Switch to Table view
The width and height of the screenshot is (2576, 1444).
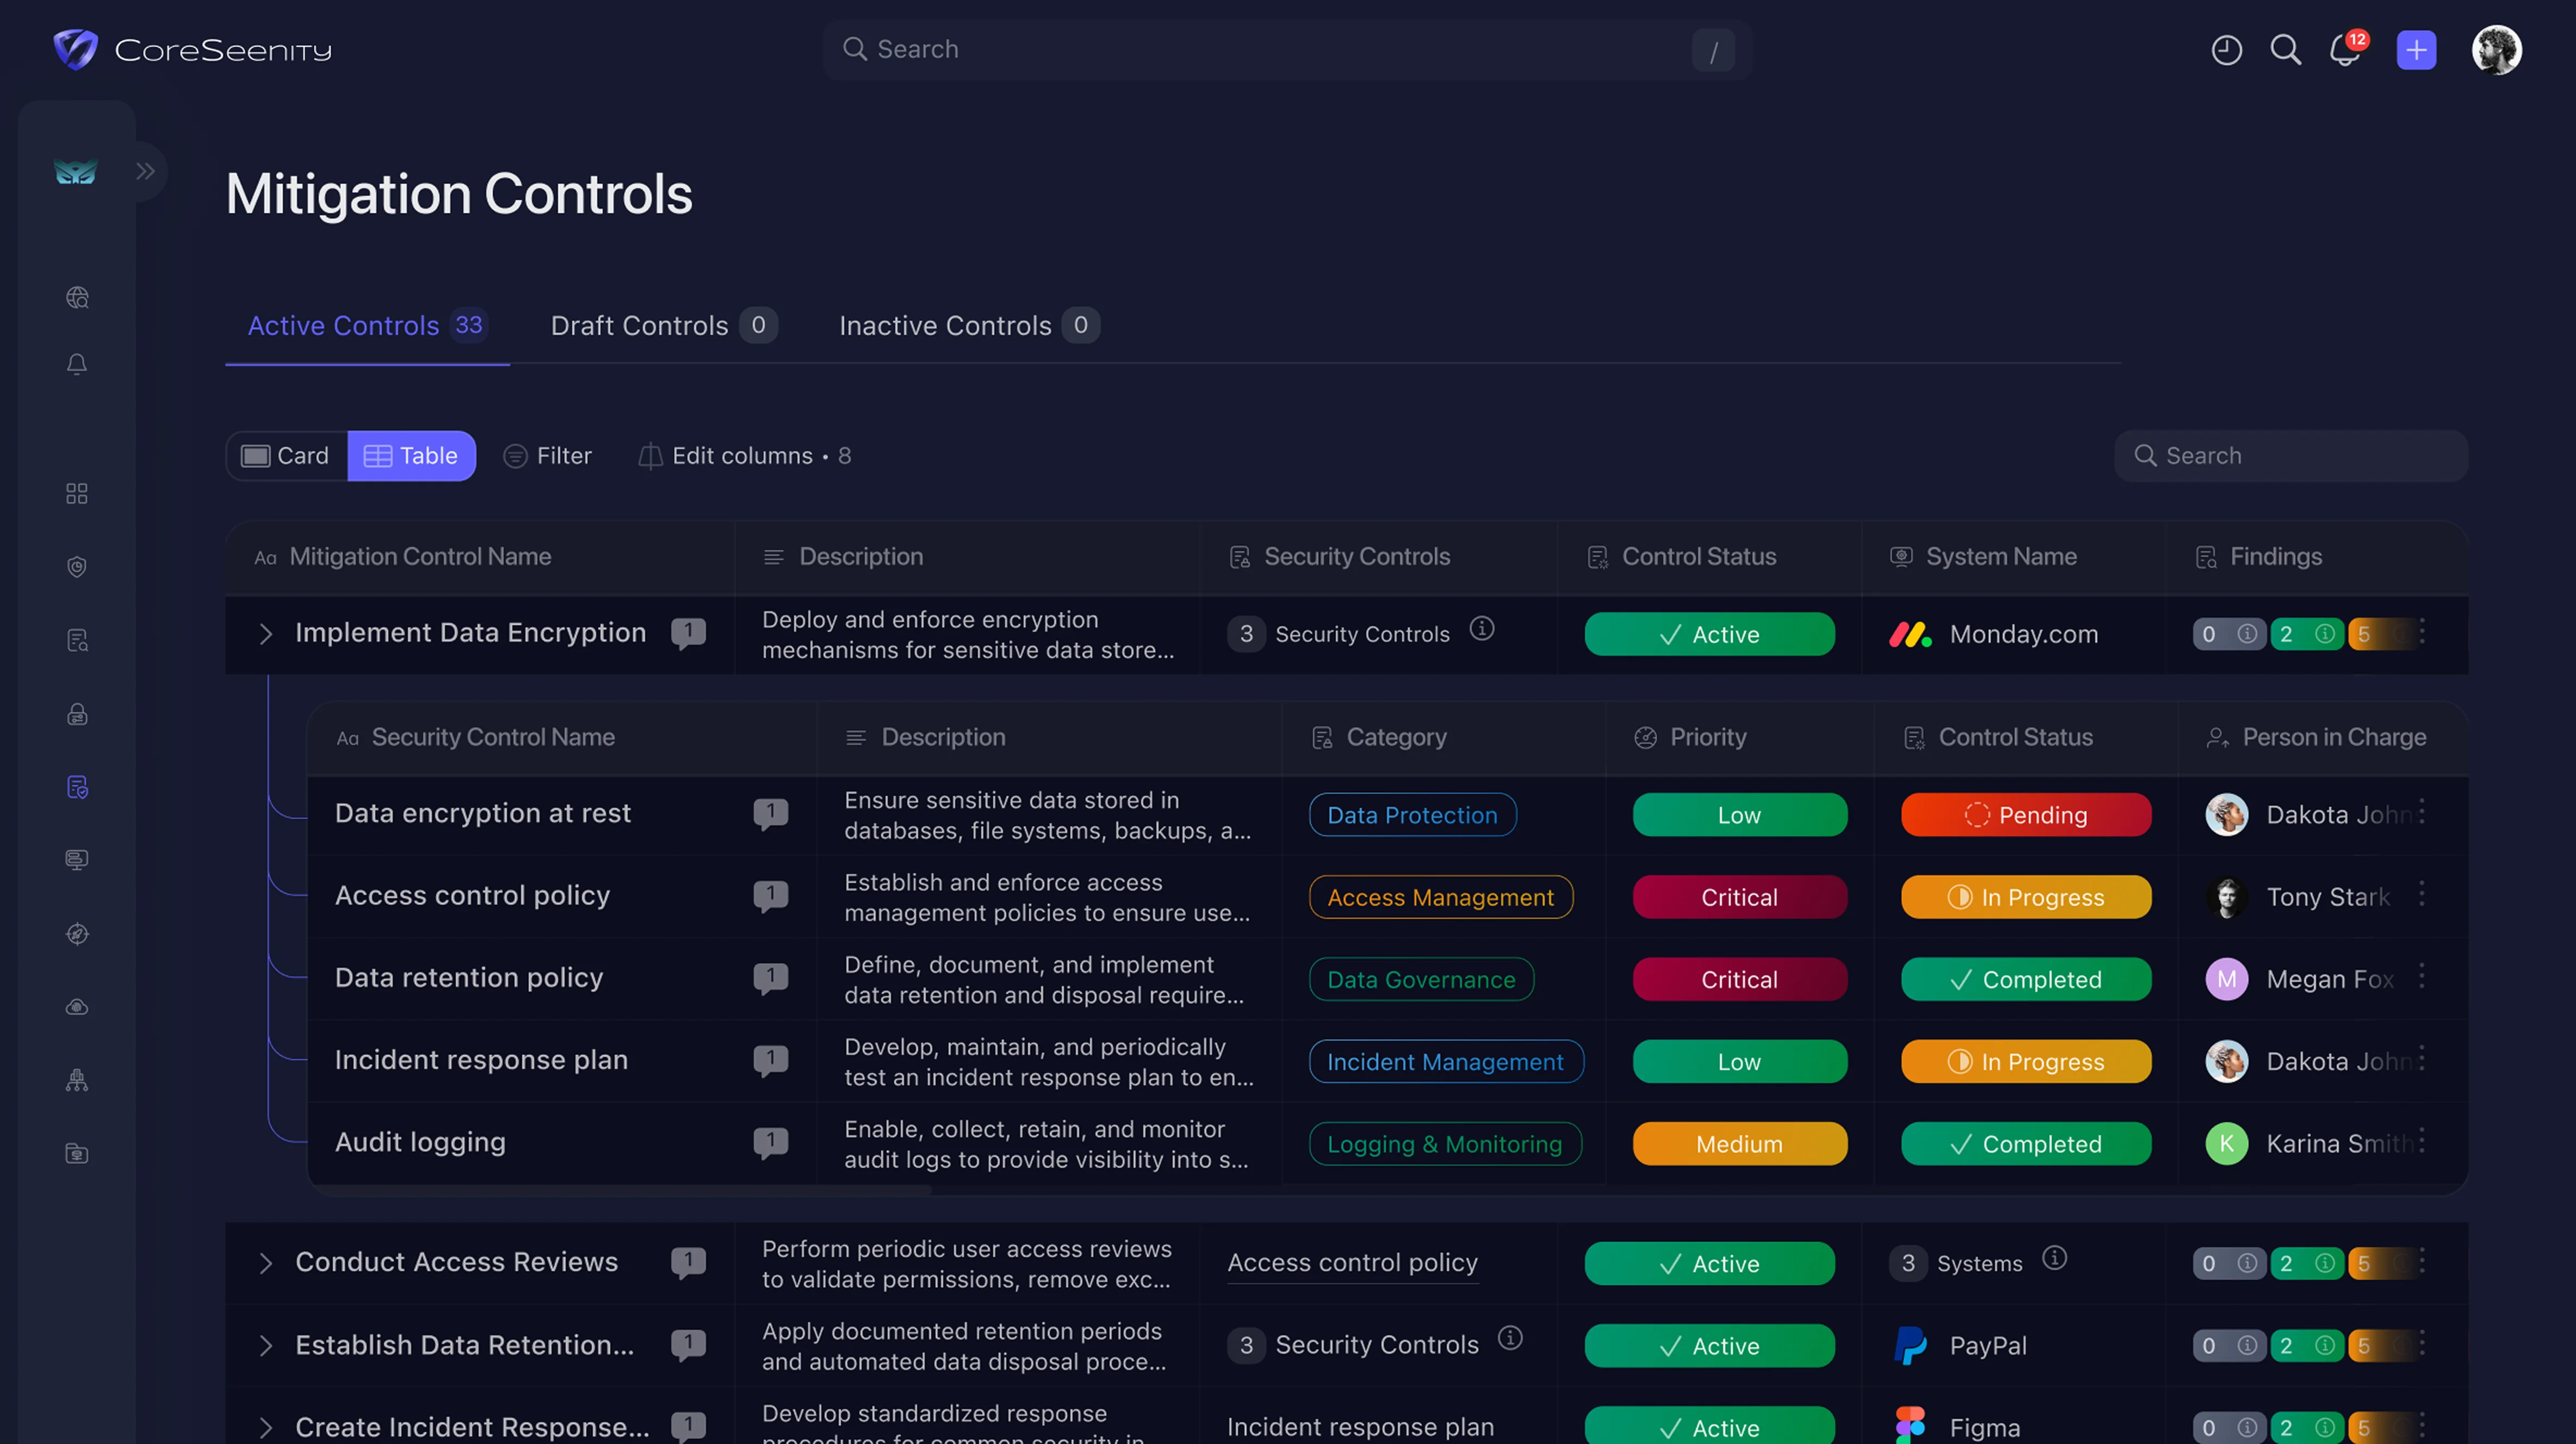pyautogui.click(x=411, y=456)
